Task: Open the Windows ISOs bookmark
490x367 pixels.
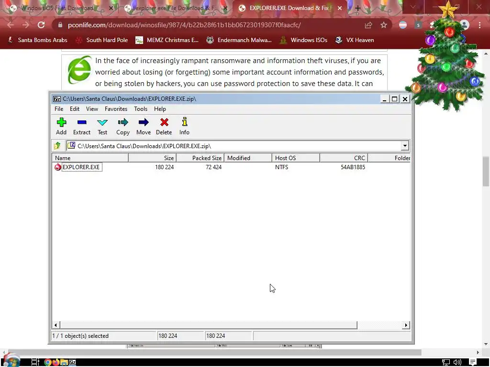Action: (x=304, y=40)
